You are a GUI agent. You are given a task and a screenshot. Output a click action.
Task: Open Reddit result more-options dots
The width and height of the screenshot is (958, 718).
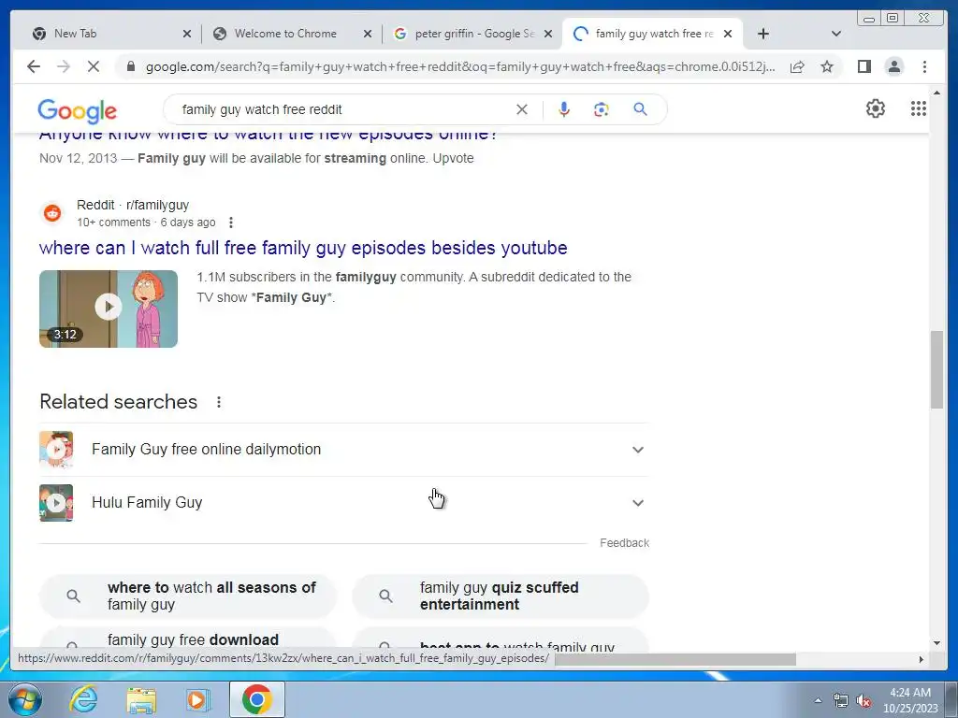pos(231,223)
